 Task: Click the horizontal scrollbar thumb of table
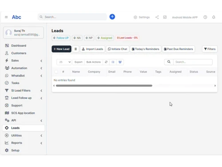click(104, 86)
